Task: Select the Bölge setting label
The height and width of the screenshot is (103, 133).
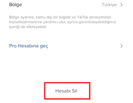Action: coord(16,5)
